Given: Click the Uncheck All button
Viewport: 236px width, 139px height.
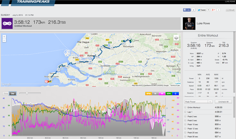Looking at the screenshot, I should point(223,102).
